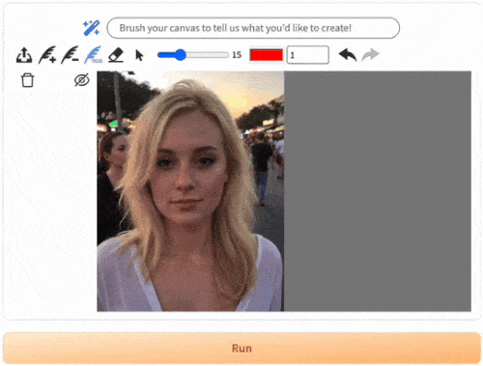Select the eraser tool
Screen dimensions: 483x366
[116, 55]
